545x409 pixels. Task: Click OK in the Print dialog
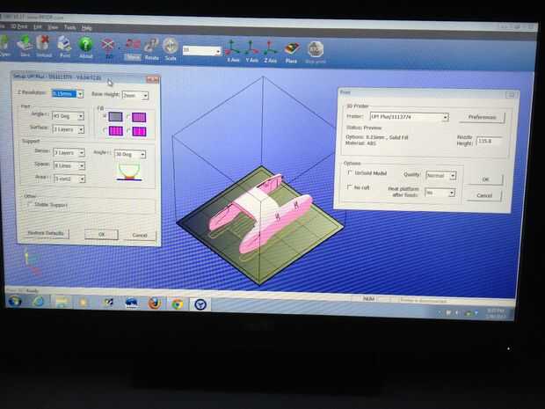pyautogui.click(x=485, y=179)
